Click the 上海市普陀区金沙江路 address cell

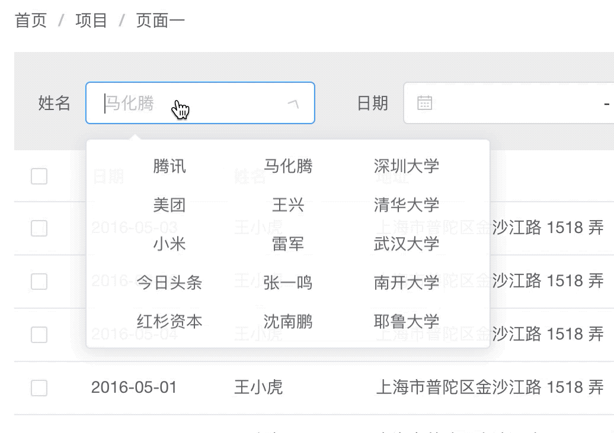tap(492, 387)
